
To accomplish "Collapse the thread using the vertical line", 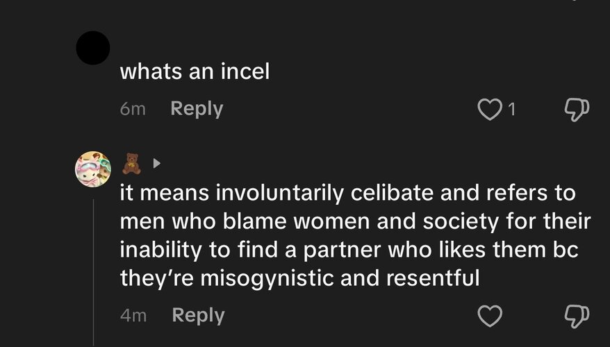I will point(93,272).
